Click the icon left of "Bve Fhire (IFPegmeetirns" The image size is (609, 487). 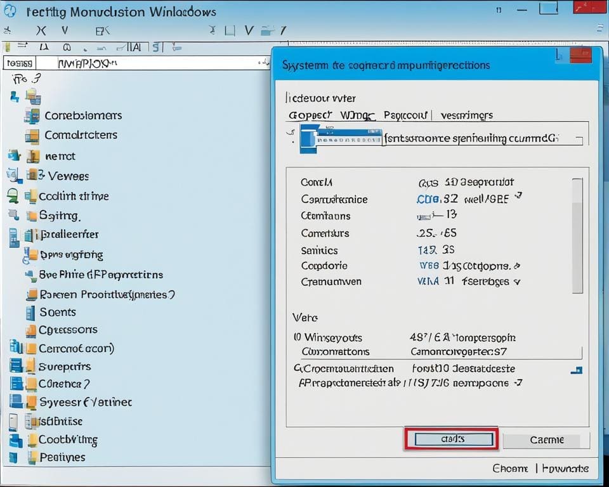tap(30, 275)
